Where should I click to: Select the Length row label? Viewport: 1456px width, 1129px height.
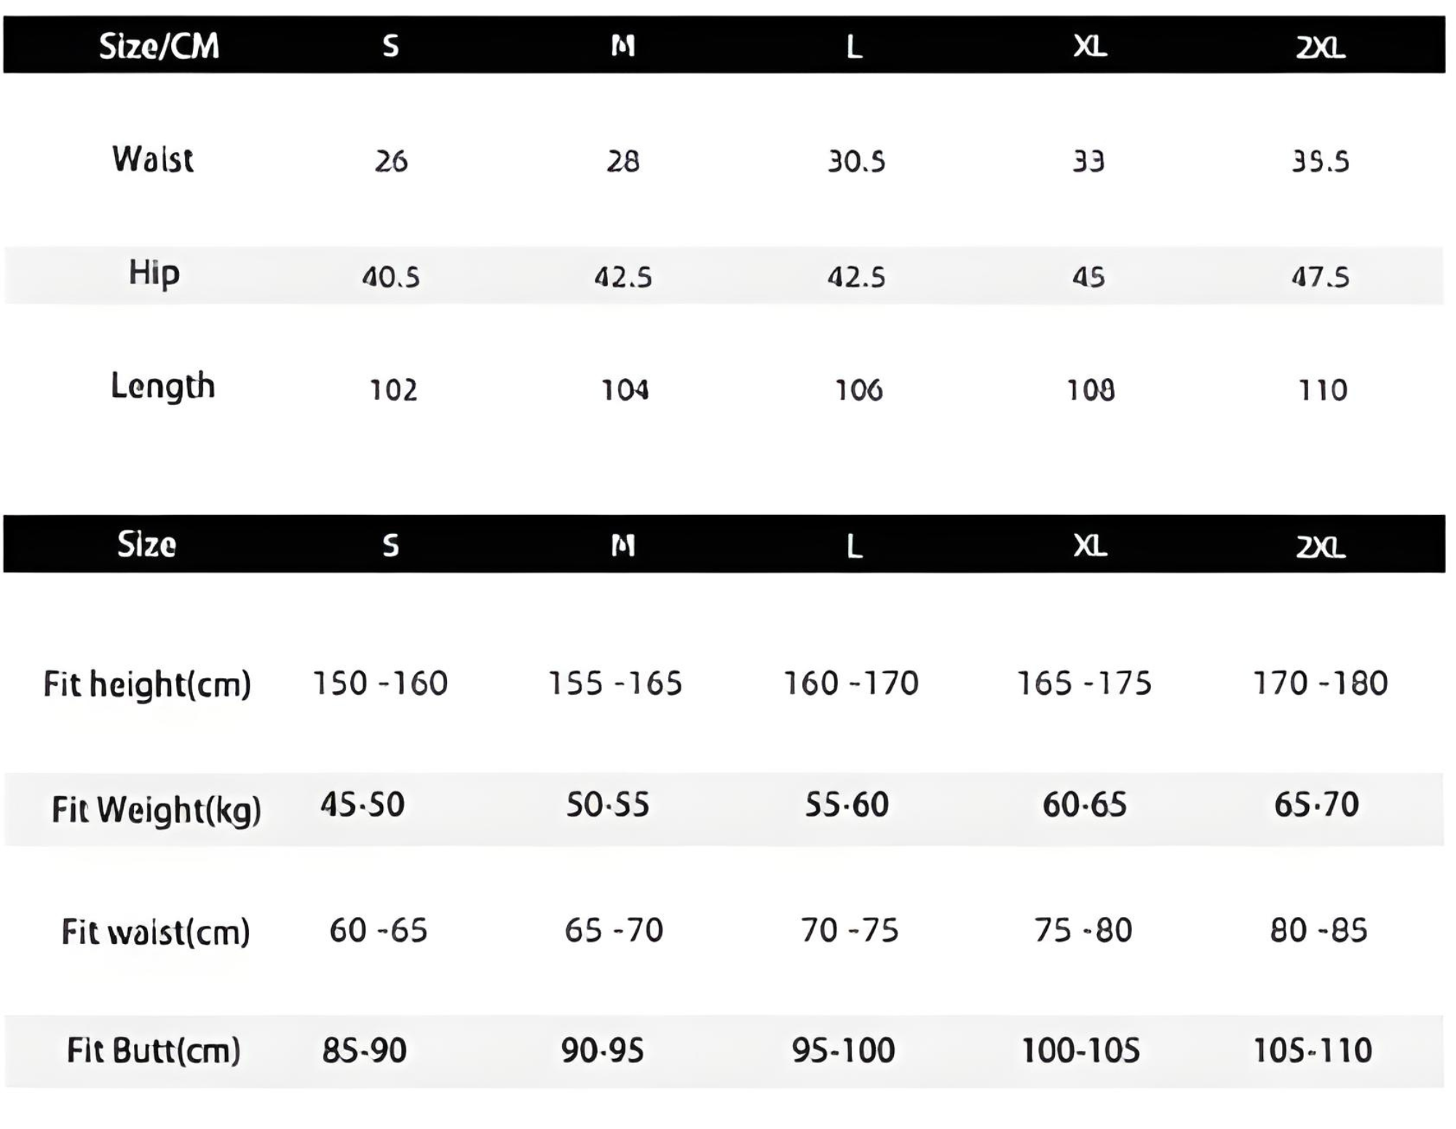(x=163, y=387)
